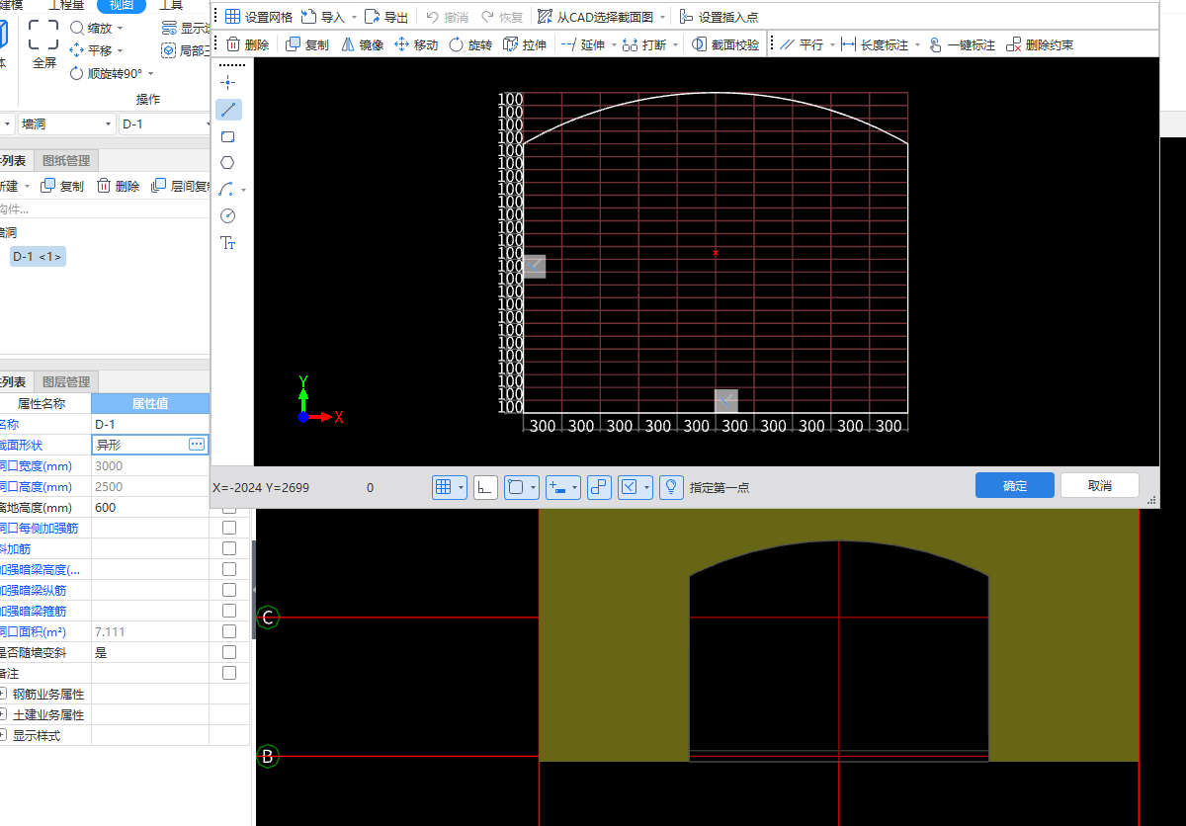Viewport: 1186px width, 826px height.
Task: Select the 移动 move tool
Action: click(x=416, y=44)
